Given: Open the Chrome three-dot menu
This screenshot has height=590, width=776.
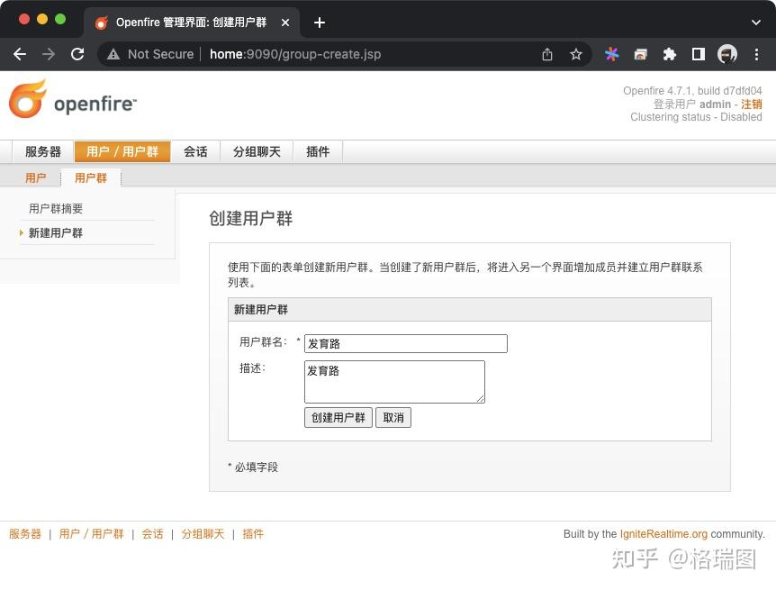Looking at the screenshot, I should click(x=758, y=54).
